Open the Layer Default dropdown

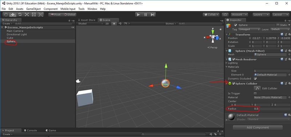[280, 30]
